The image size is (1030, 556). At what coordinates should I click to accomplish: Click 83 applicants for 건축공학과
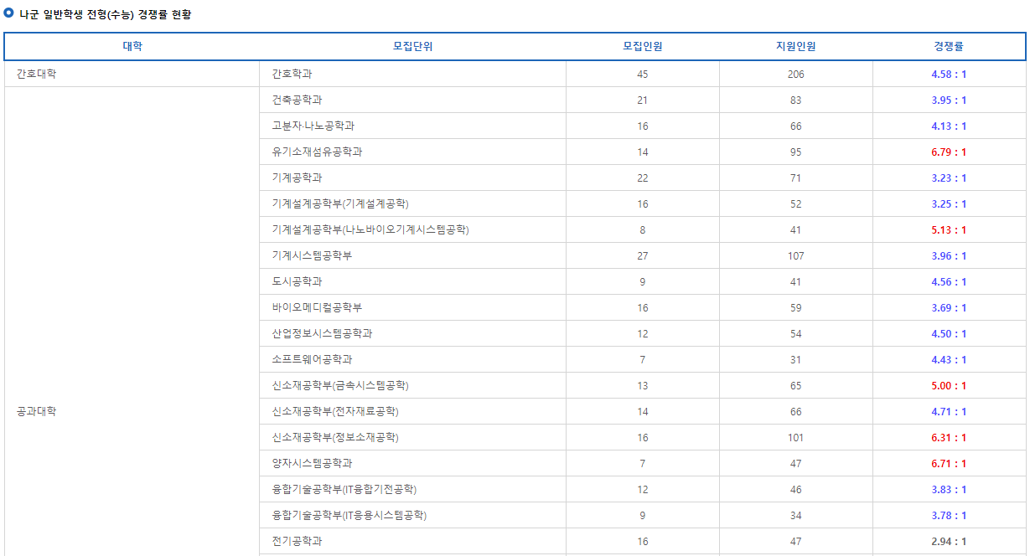tap(795, 100)
